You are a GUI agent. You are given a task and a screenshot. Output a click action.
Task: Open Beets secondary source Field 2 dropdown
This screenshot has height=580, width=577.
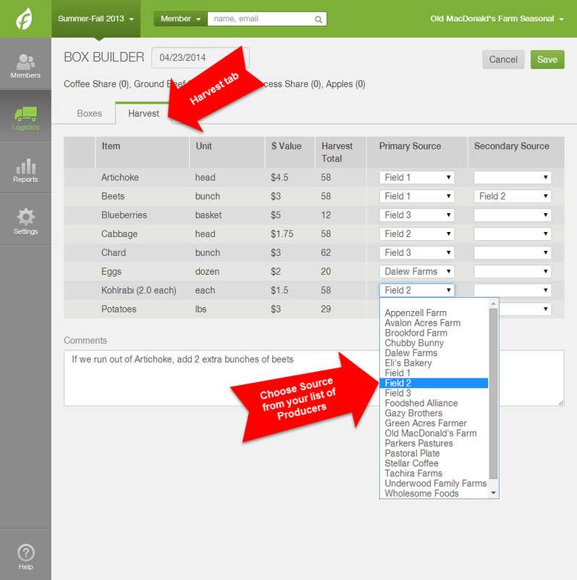[513, 196]
